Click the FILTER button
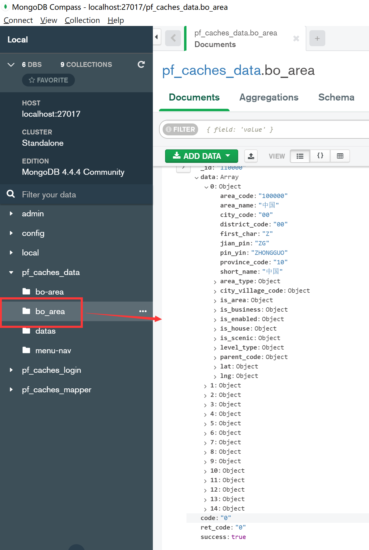 tap(180, 129)
